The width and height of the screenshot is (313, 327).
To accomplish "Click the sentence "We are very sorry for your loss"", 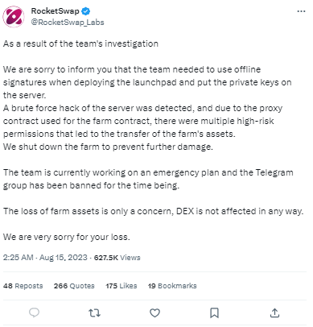I will pyautogui.click(x=67, y=237).
